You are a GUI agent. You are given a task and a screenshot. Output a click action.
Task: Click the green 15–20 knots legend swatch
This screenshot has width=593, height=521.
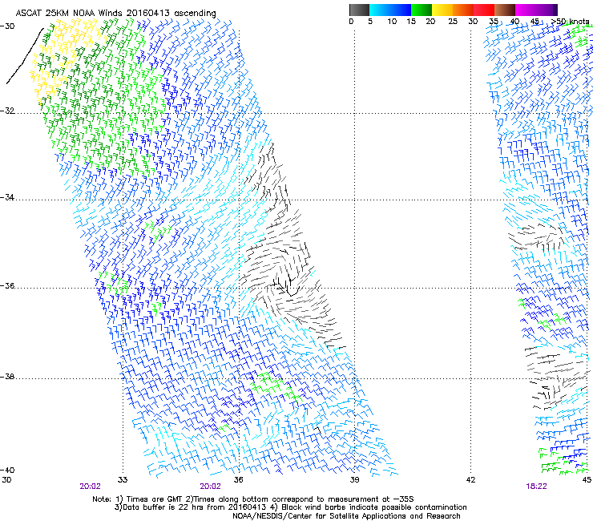click(422, 10)
